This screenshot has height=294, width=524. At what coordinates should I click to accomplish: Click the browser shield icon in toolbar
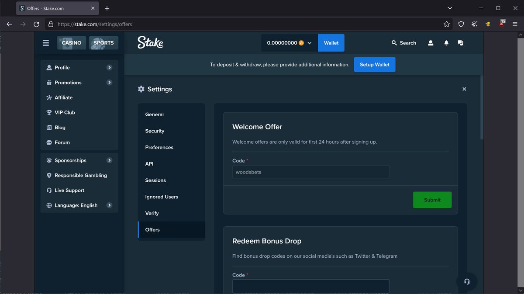point(461,24)
